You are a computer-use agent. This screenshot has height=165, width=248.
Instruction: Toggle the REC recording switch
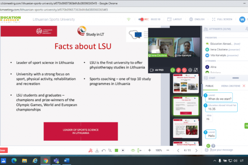coord(141,19)
